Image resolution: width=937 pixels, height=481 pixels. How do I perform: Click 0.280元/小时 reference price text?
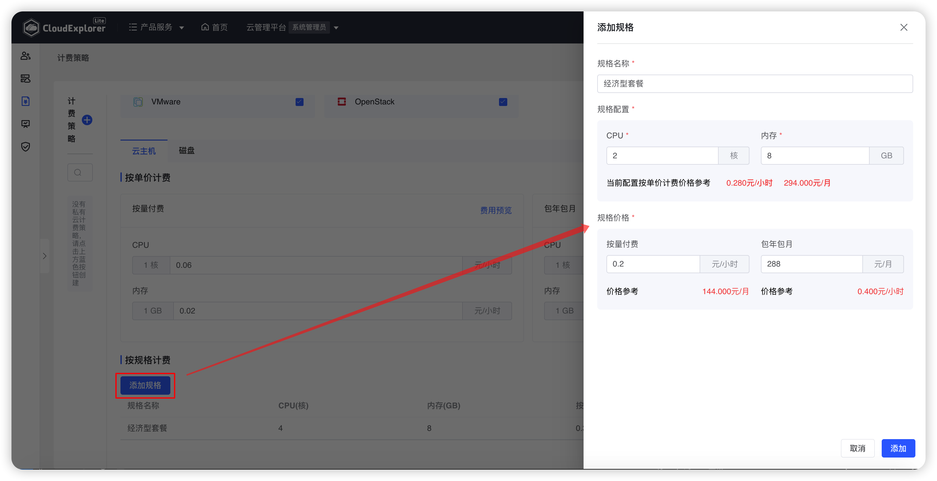(x=749, y=183)
